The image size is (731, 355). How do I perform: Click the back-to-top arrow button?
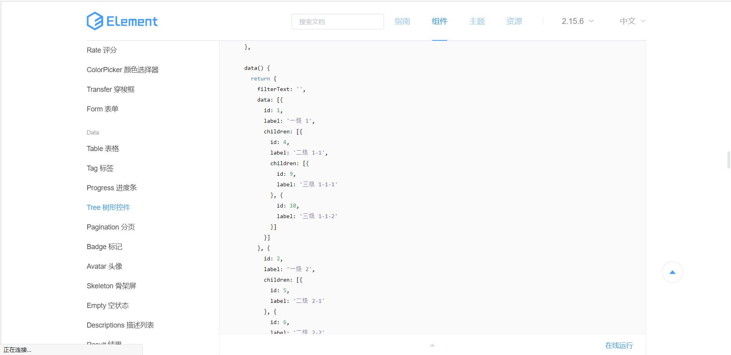click(x=672, y=272)
